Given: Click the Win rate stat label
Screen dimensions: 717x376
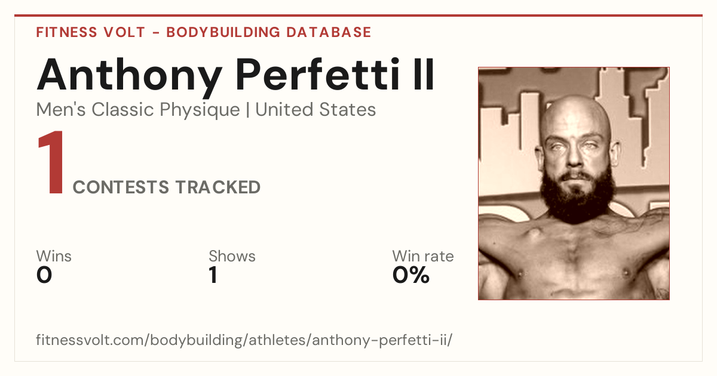Looking at the screenshot, I should pos(422,257).
